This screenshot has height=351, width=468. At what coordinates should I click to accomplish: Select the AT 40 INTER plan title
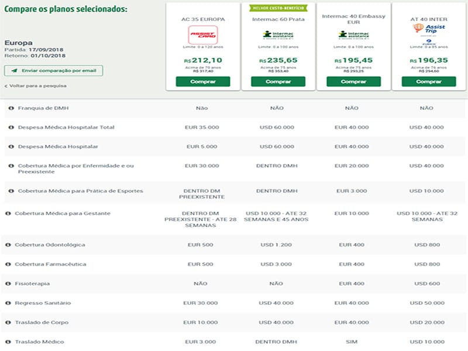point(429,19)
